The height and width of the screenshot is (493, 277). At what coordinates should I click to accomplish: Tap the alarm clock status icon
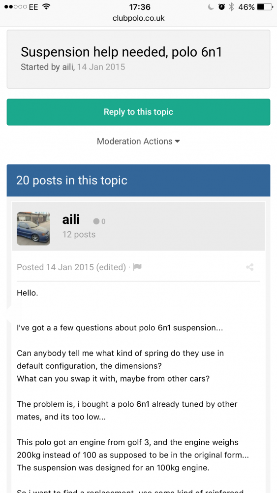coord(221,7)
